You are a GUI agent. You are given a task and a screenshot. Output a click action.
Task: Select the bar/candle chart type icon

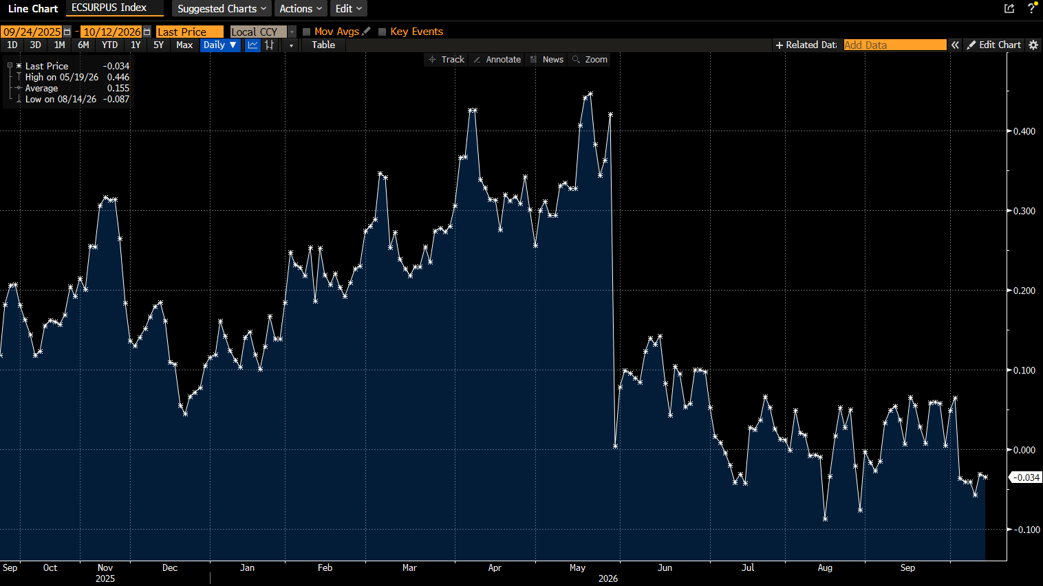(270, 45)
